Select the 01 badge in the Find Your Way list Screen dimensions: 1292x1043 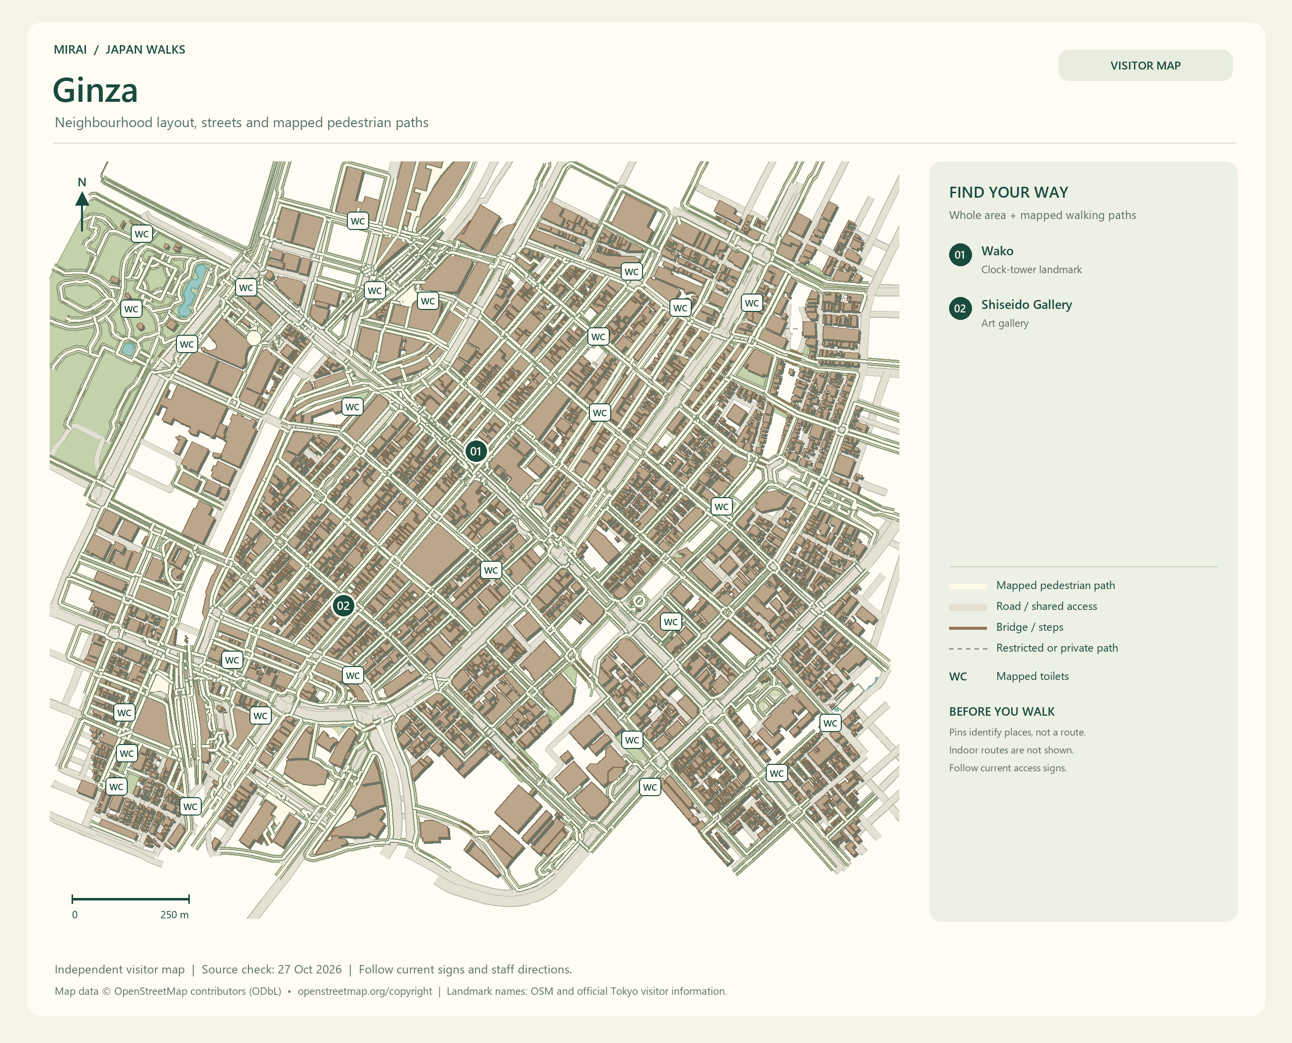pyautogui.click(x=960, y=255)
